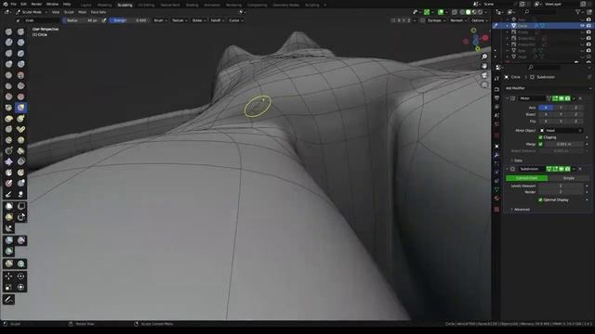Image resolution: width=595 pixels, height=334 pixels.
Task: Switch to the Layout workspace tab
Action: point(86,5)
